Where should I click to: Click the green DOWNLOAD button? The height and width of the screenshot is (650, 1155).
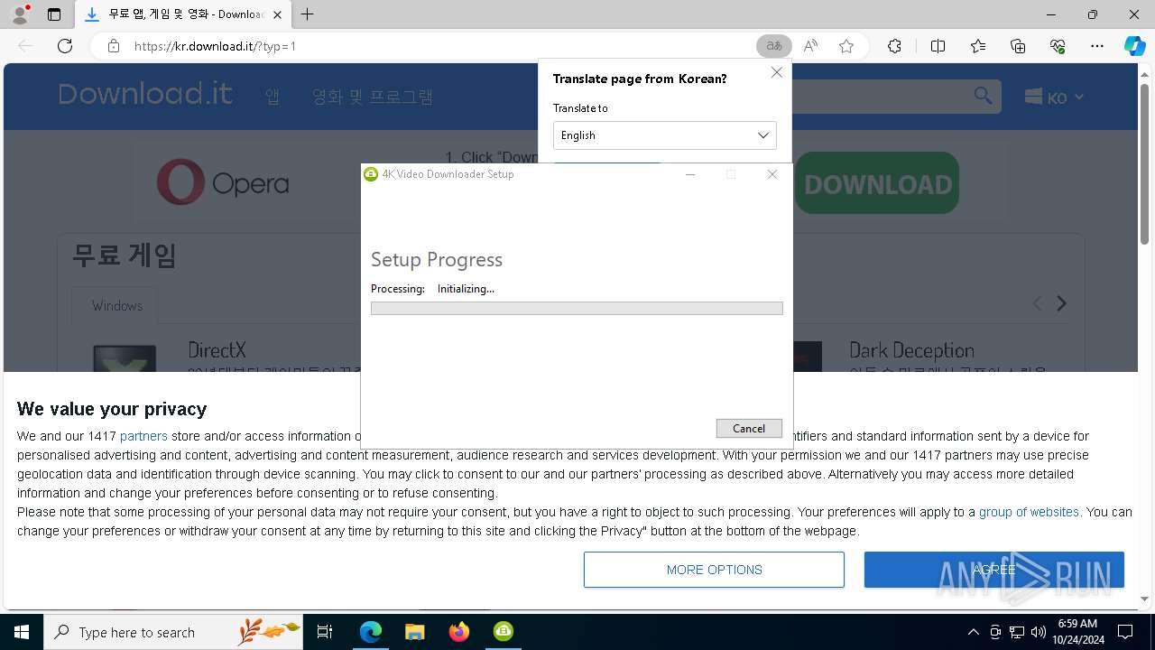tap(877, 183)
